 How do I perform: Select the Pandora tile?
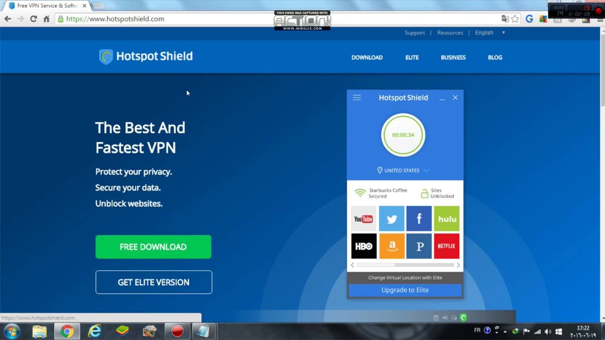tap(419, 246)
